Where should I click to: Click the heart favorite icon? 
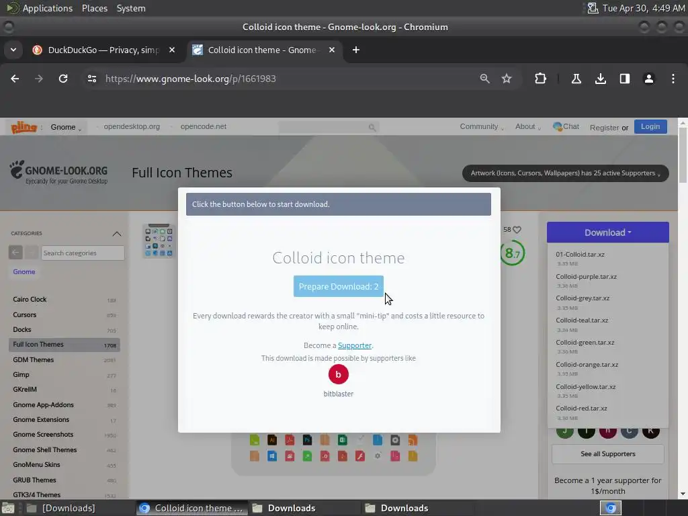click(x=517, y=230)
